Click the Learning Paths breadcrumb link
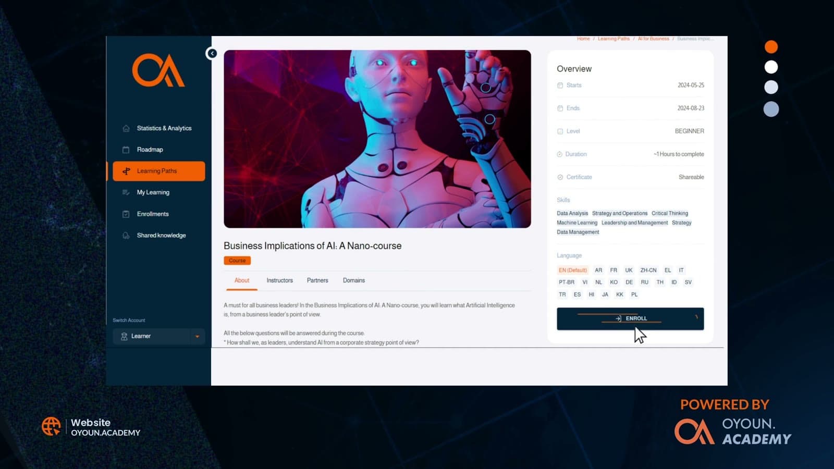The height and width of the screenshot is (469, 834). [x=614, y=39]
